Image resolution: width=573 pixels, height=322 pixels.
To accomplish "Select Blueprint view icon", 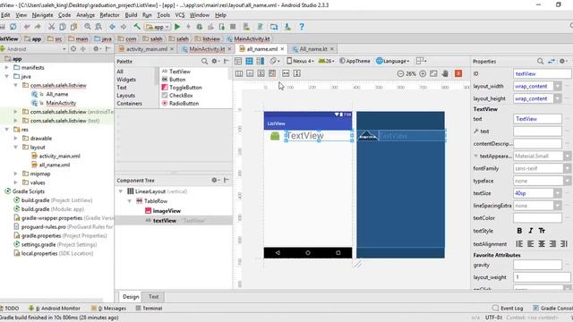I will (x=249, y=61).
